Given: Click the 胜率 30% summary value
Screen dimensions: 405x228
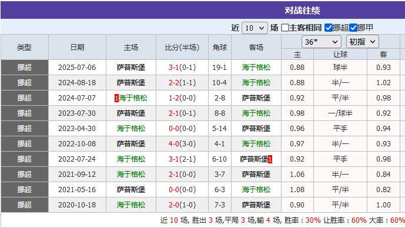Looking at the screenshot, I should pyautogui.click(x=313, y=220).
